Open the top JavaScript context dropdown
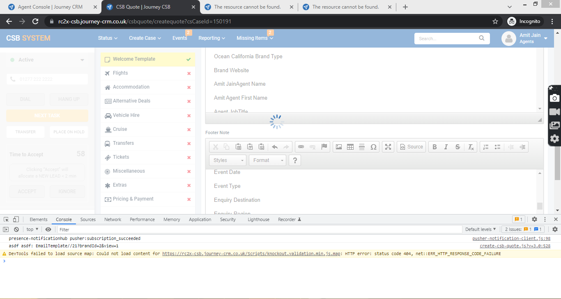Image resolution: width=561 pixels, height=299 pixels. coord(32,229)
